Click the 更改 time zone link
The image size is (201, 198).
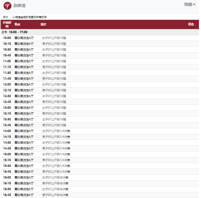pos(6,17)
